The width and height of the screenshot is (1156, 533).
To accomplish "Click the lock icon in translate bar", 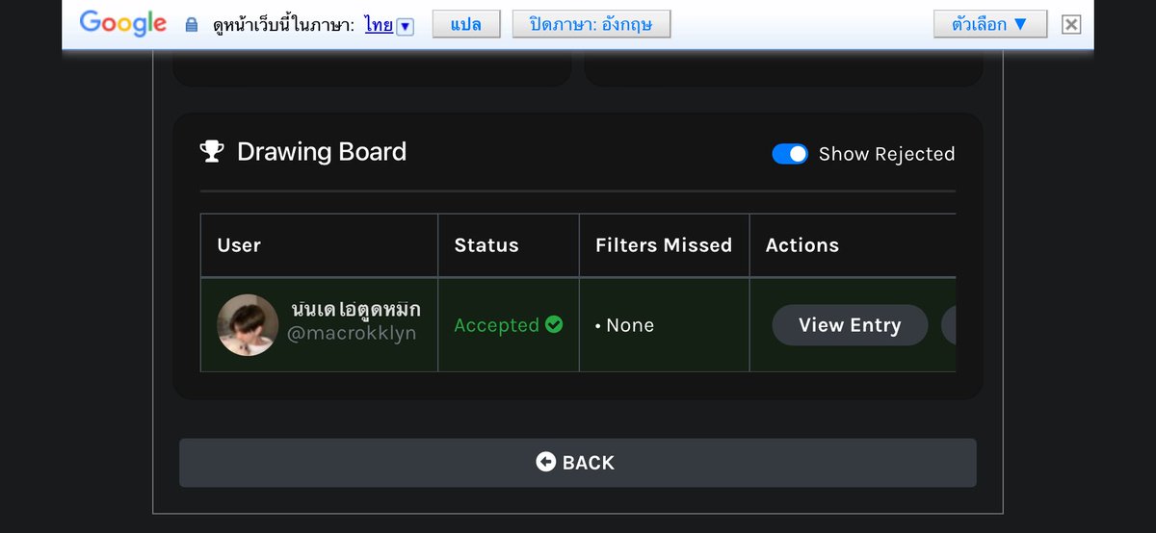I will (191, 25).
